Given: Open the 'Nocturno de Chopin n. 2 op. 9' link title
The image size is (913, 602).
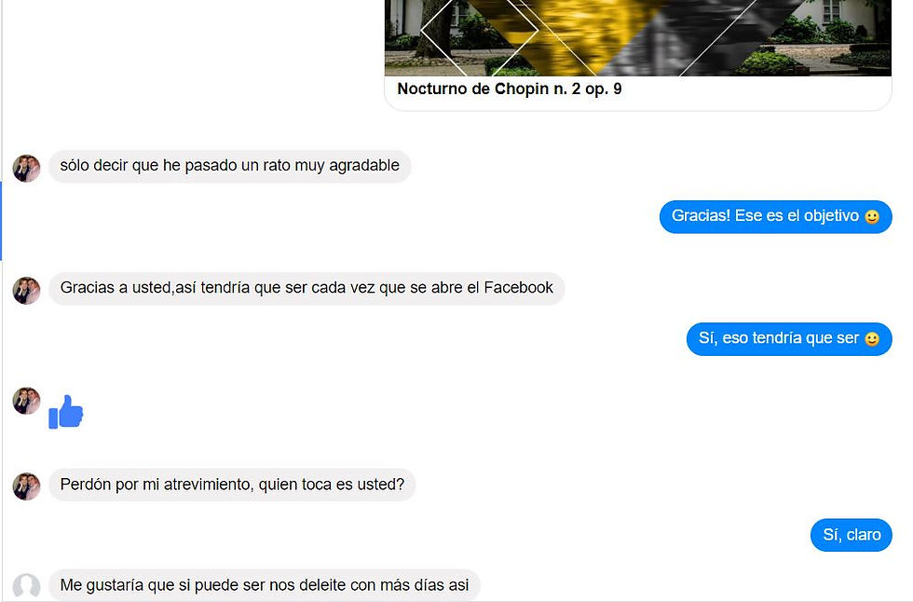Looking at the screenshot, I should [x=510, y=89].
